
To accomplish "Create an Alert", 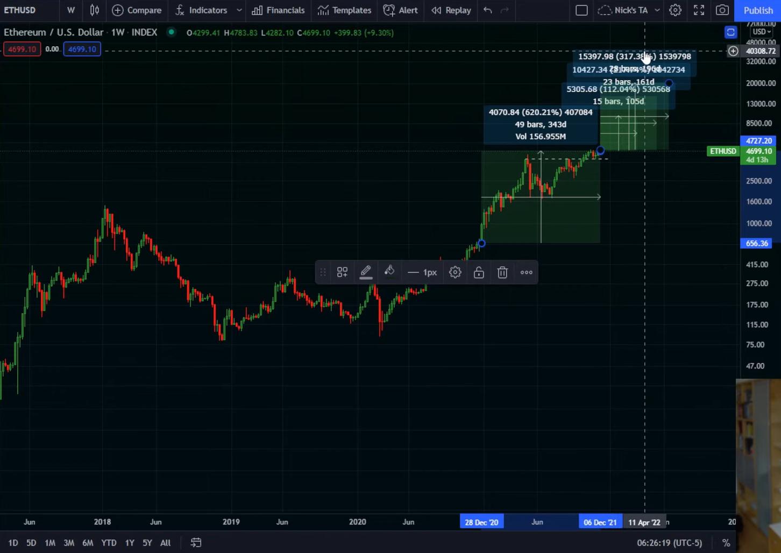I will click(x=400, y=10).
